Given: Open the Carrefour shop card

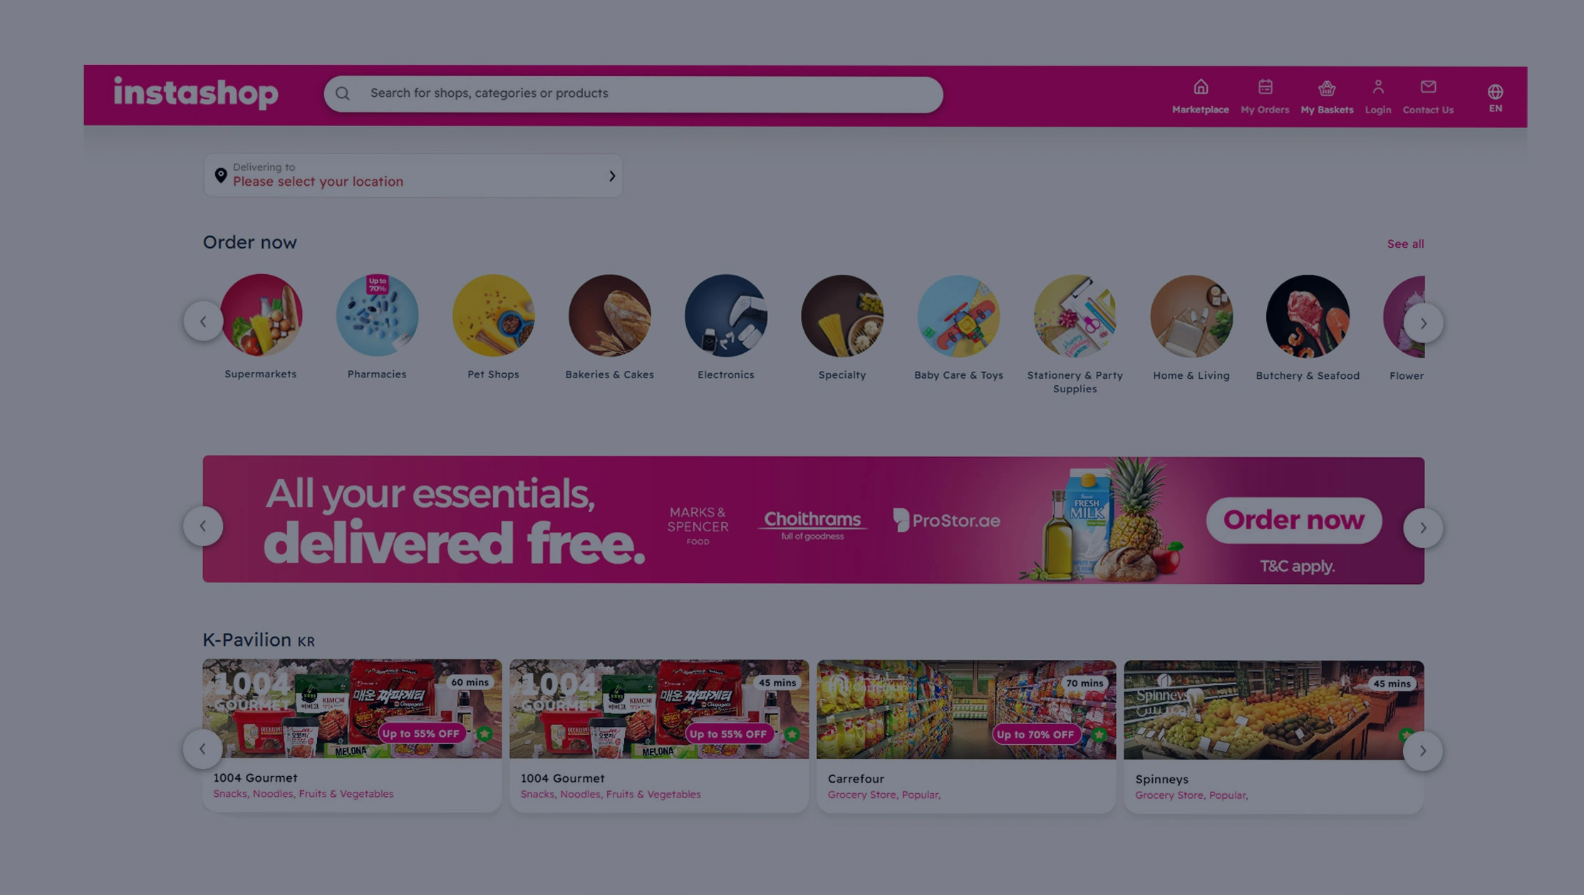Looking at the screenshot, I should [966, 736].
